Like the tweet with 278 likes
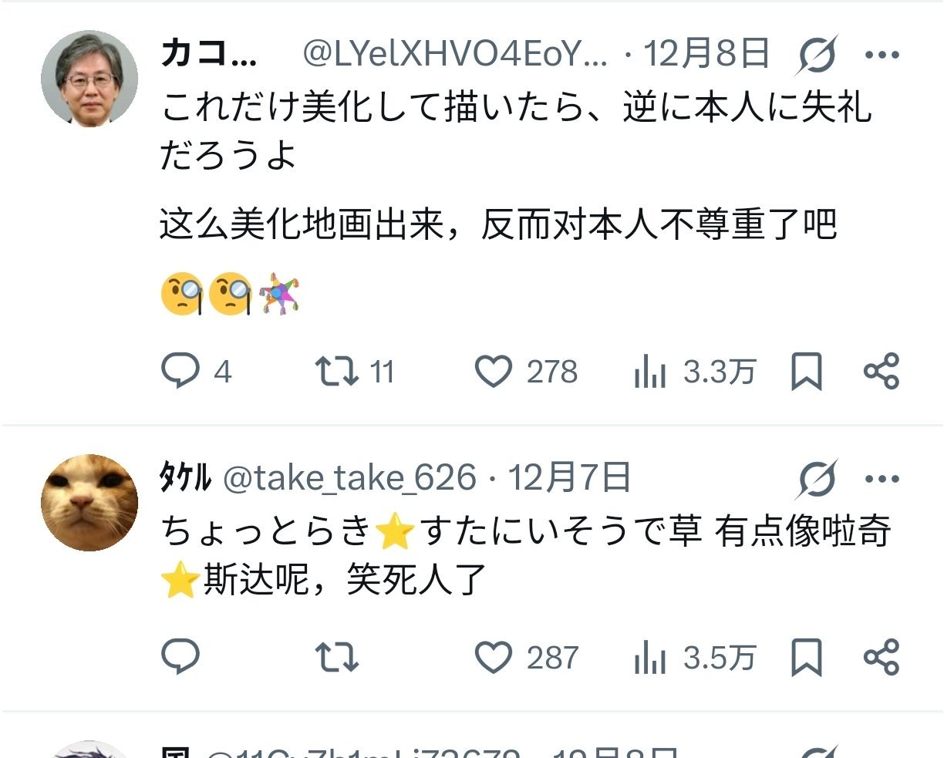Image resolution: width=944 pixels, height=758 pixels. point(526,372)
